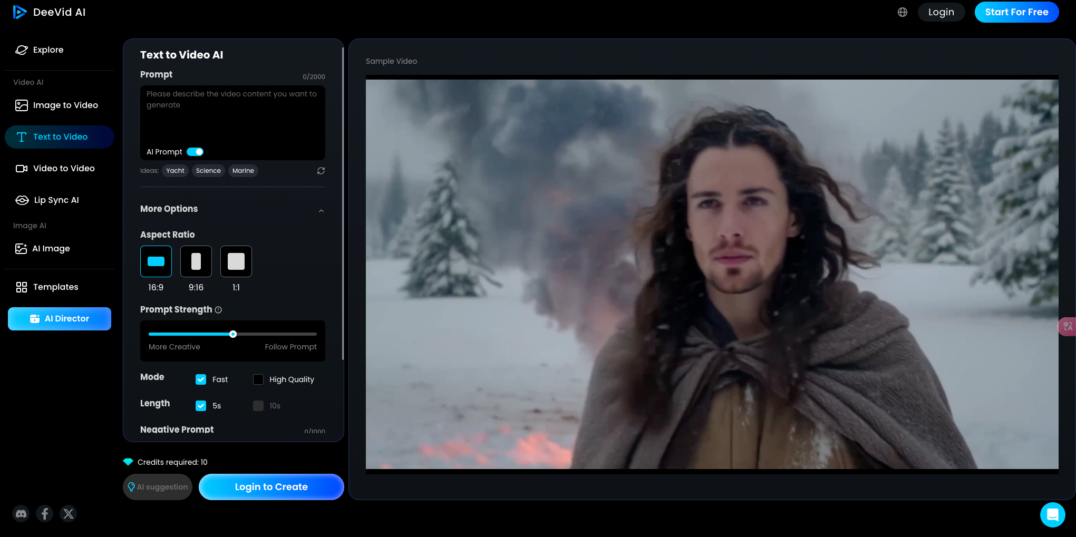Pick the Science idea chip
Screen dimensions: 1076x537
coord(208,171)
